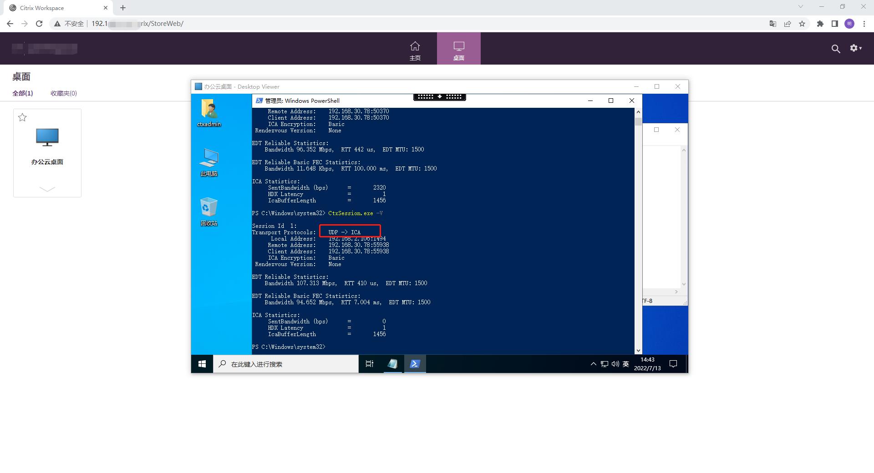
Task: Minimize the Desktop Viewer window
Action: pos(636,86)
